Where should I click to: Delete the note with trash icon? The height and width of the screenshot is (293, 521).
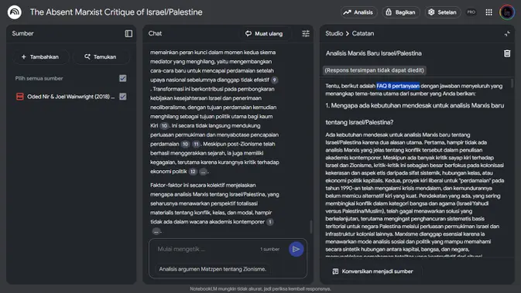point(507,53)
